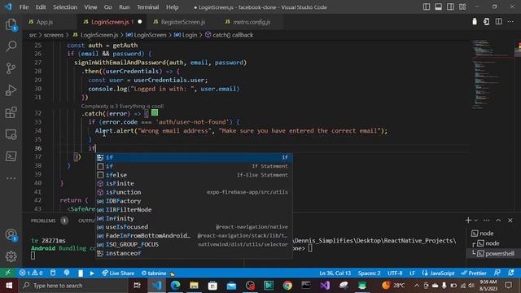
Task: Open the Accounts menu icon
Action: point(11,235)
